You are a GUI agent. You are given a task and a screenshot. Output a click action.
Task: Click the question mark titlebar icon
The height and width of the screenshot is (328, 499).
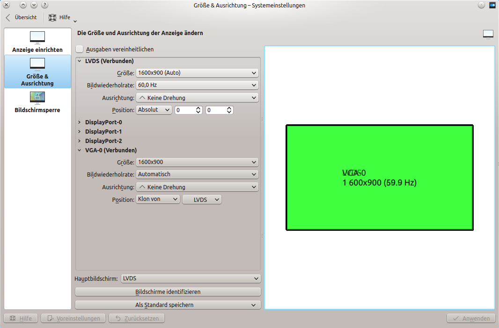44,5
